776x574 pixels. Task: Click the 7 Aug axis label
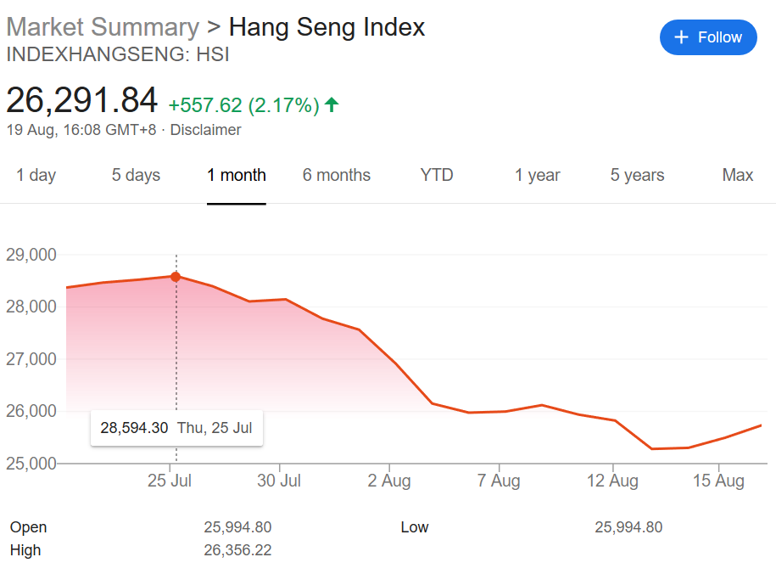click(x=499, y=481)
